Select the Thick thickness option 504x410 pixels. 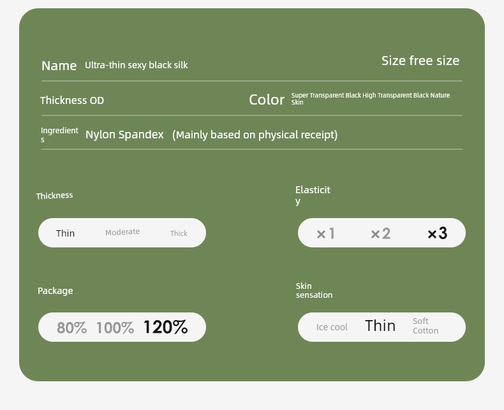pyautogui.click(x=179, y=233)
